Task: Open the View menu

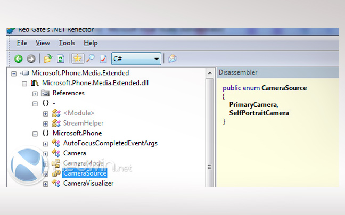Action: (43, 43)
